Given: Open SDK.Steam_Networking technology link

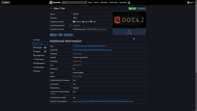Looking at the screenshot, I should [125, 101].
